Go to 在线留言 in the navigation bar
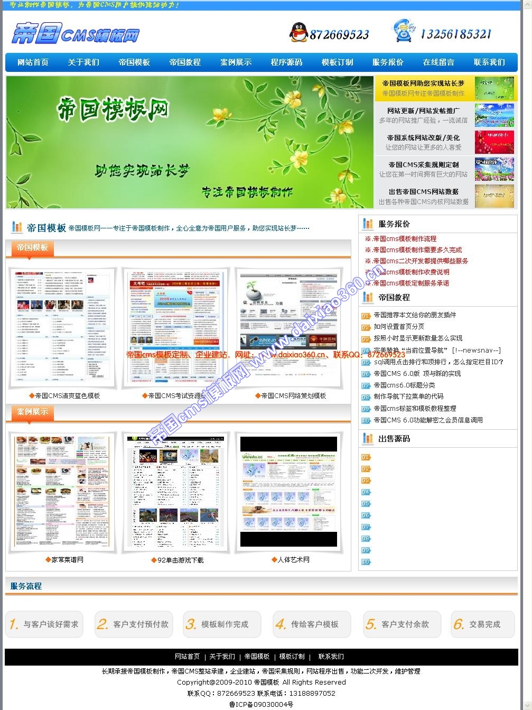This screenshot has width=532, height=710. (438, 62)
